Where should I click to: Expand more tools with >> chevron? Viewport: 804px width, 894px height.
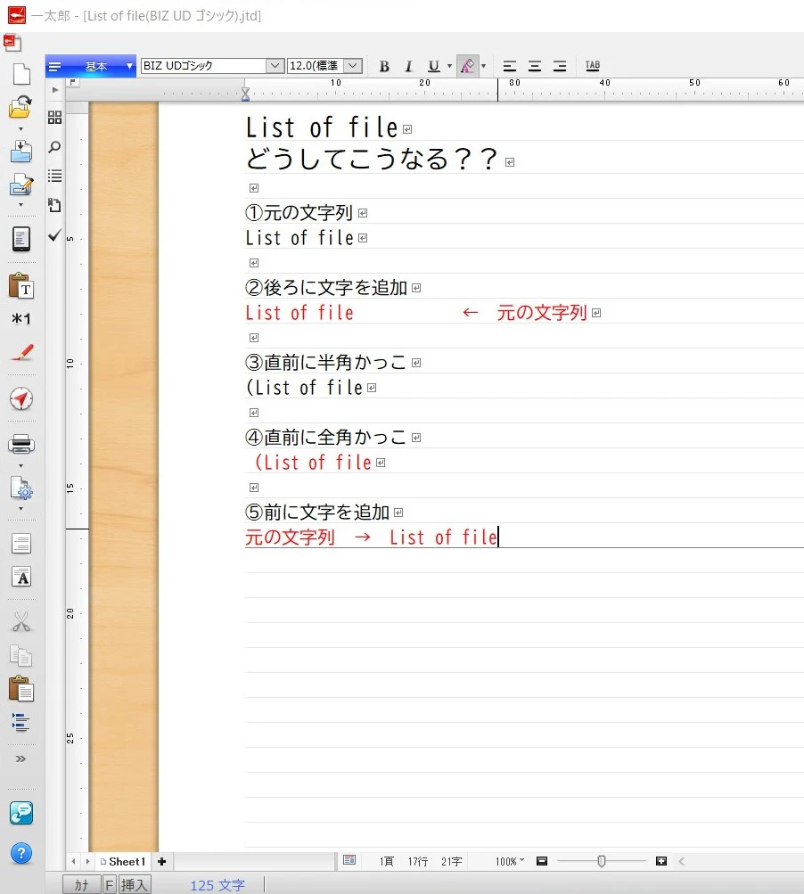pos(21,759)
